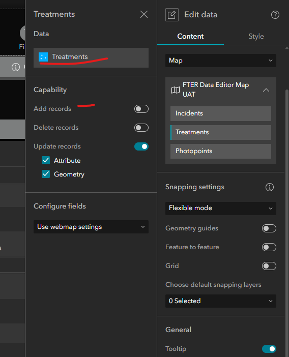Select the Photopoints layer item
The width and height of the screenshot is (289, 357).
point(221,151)
